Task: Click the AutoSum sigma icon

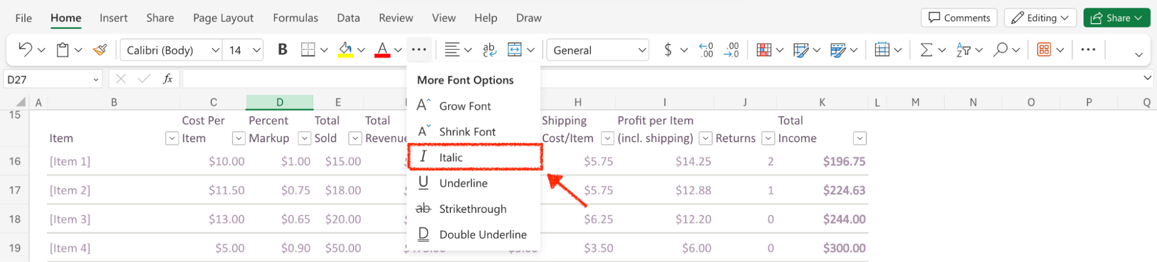Action: tap(926, 50)
